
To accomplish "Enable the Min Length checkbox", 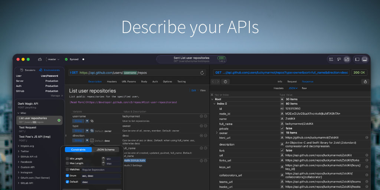I will tap(68, 158).
